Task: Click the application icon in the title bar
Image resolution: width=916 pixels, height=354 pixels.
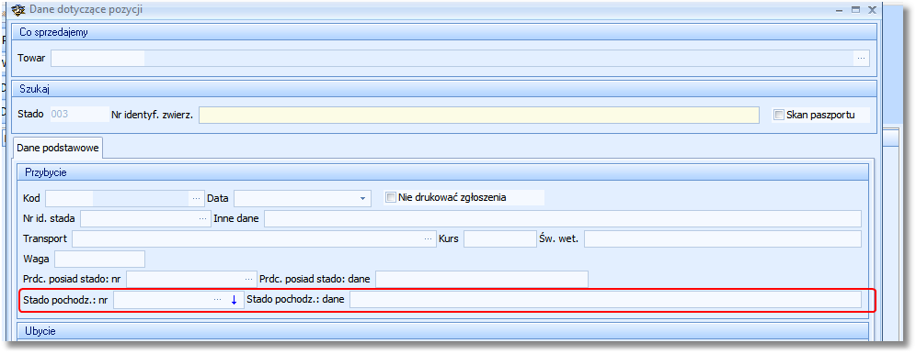Action: tap(19, 9)
